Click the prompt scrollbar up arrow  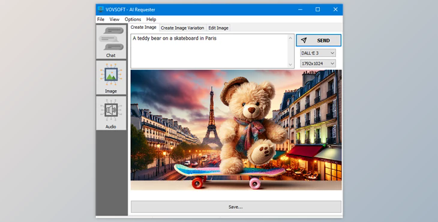290,38
